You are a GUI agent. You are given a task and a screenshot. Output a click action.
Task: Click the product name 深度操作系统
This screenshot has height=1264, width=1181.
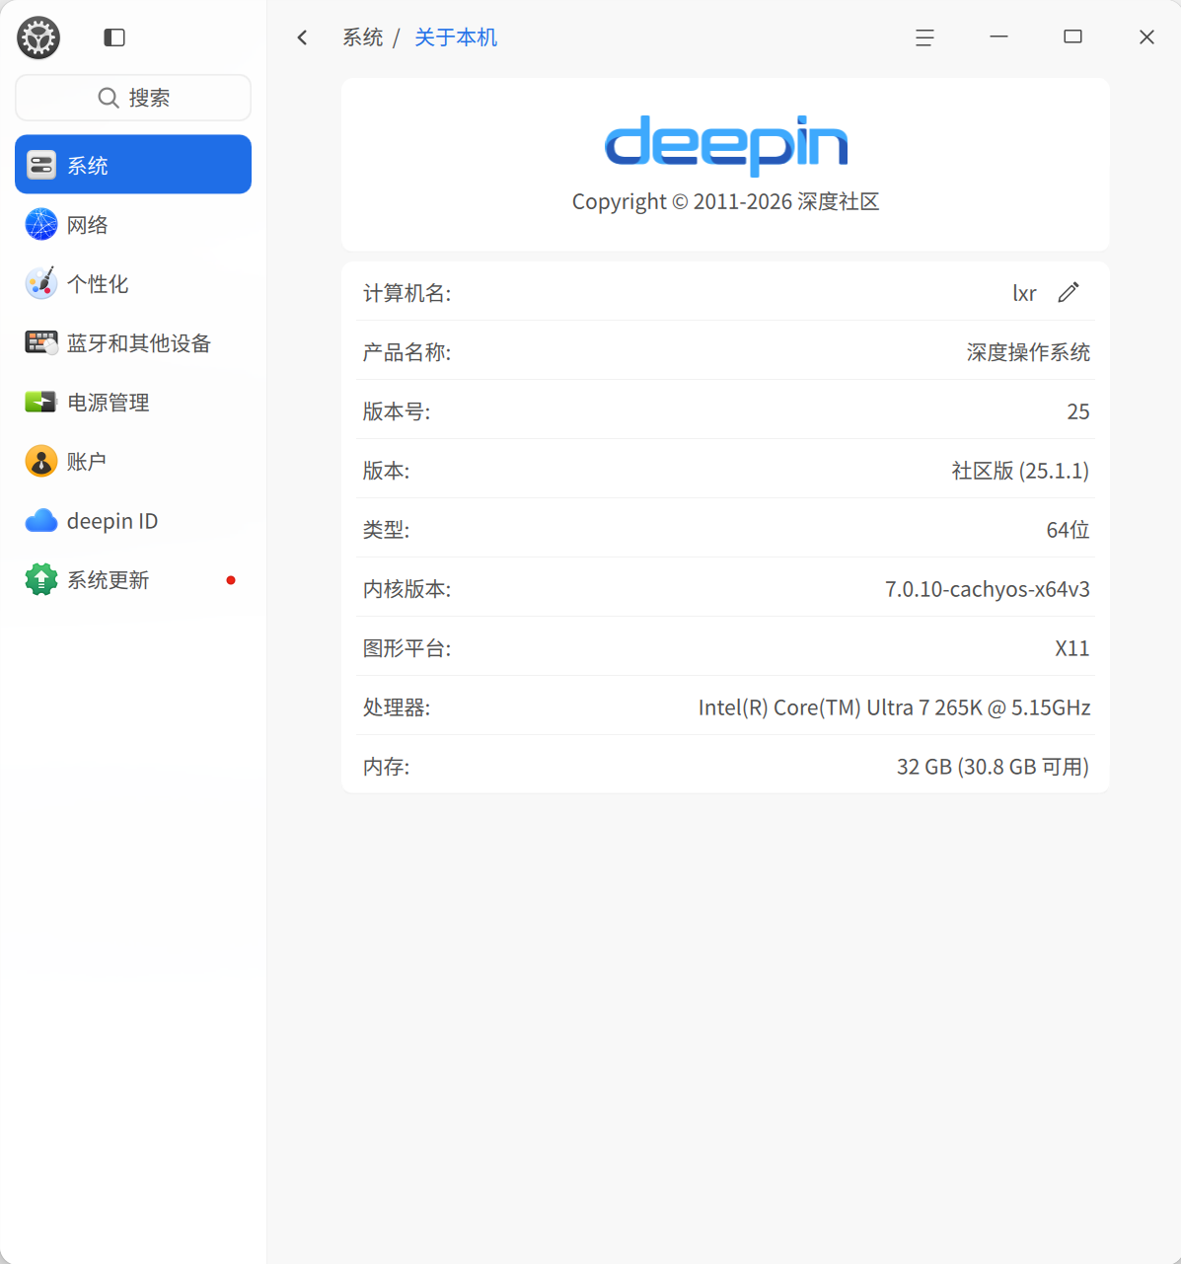tap(1029, 352)
